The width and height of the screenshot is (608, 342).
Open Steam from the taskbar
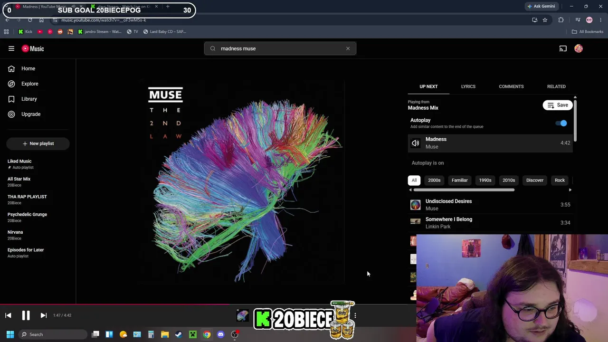(x=179, y=334)
